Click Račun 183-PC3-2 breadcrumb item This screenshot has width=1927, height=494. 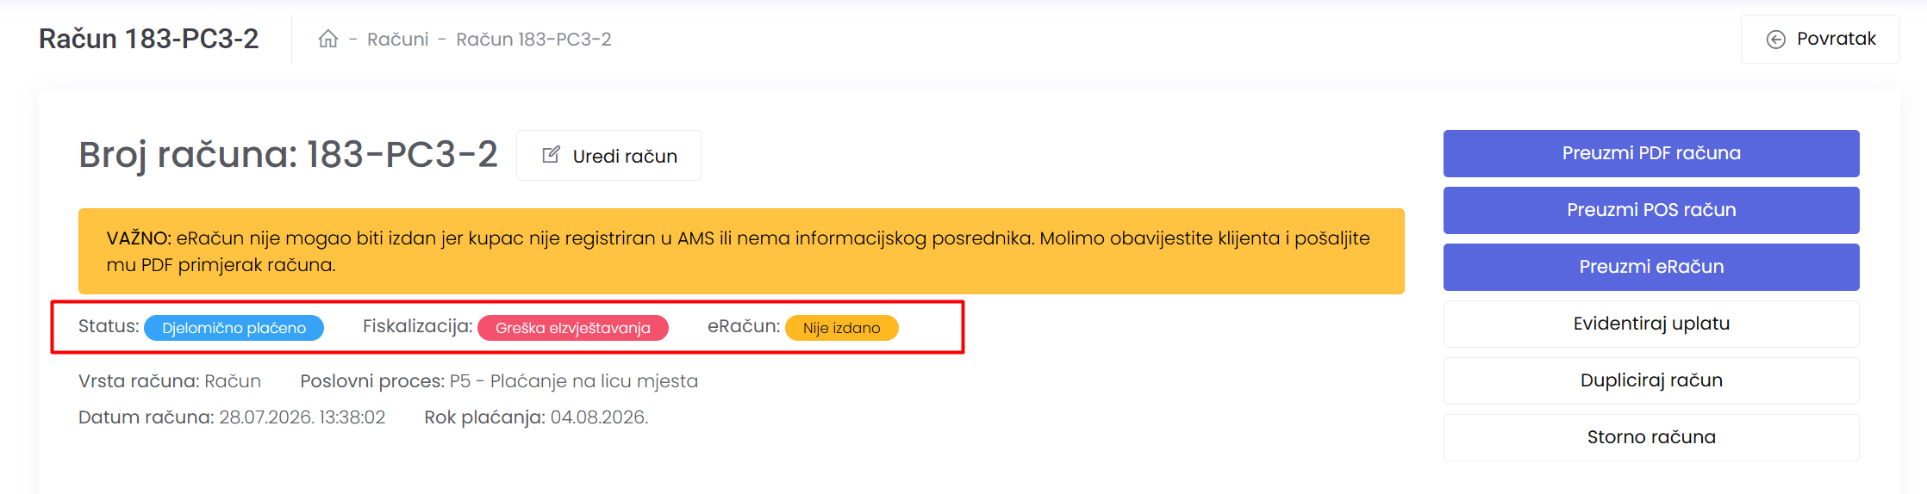coord(533,40)
